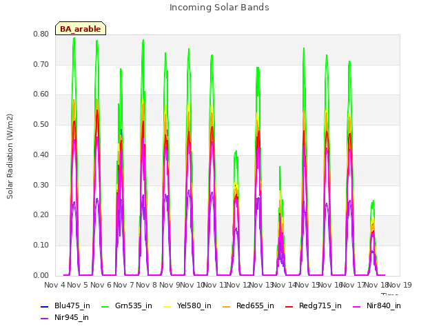Click the BA_arable site label

[81, 29]
